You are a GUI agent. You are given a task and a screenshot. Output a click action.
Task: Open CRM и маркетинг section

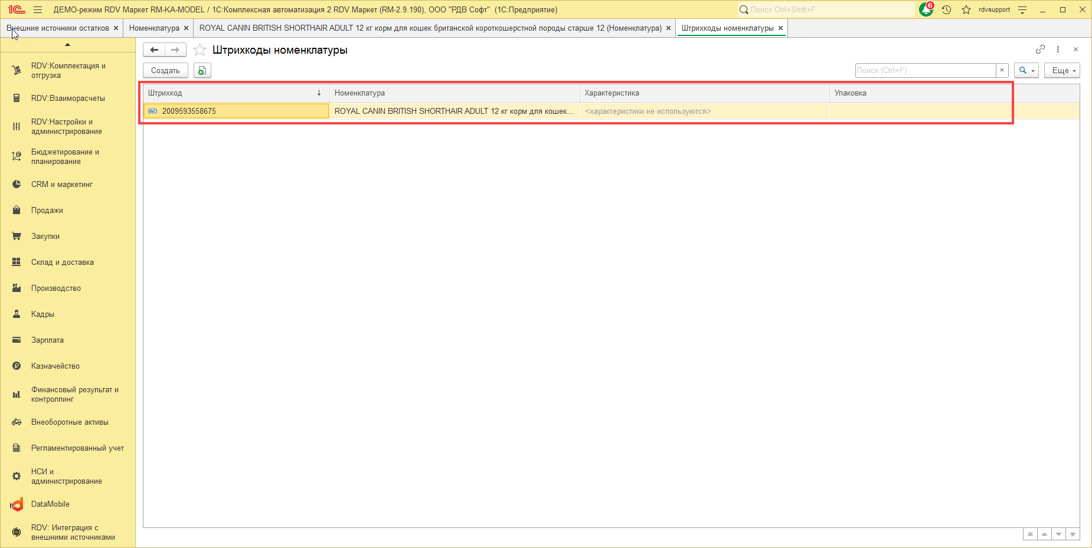68,185
